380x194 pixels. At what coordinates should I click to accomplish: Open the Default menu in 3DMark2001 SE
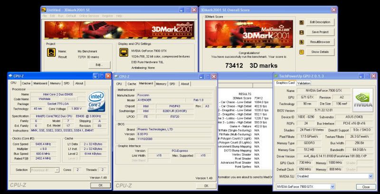tap(71, 16)
